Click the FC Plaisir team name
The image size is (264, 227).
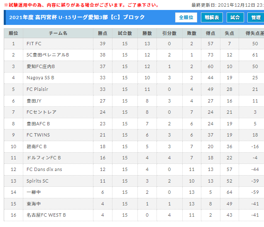coord(37,89)
